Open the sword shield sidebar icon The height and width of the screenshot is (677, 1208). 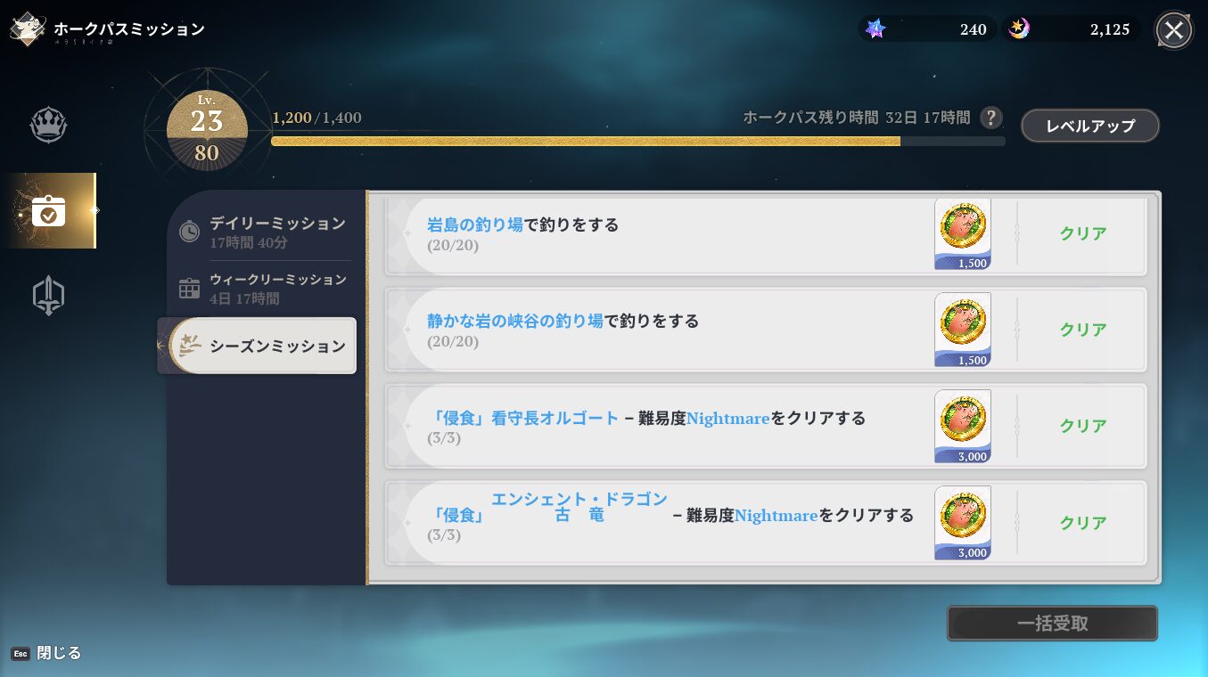(48, 296)
